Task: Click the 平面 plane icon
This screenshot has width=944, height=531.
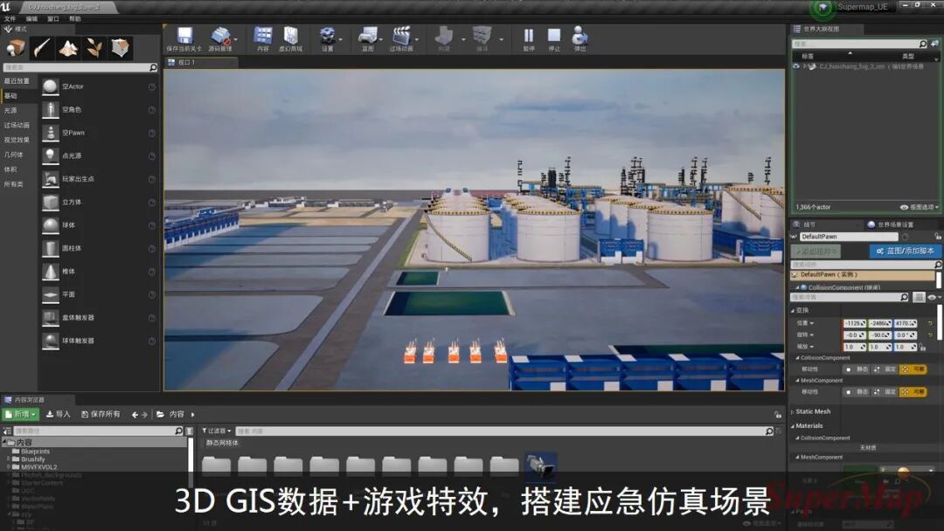Action: 51,294
